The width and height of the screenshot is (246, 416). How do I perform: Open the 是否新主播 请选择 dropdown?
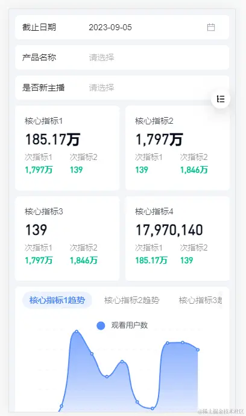pos(122,88)
